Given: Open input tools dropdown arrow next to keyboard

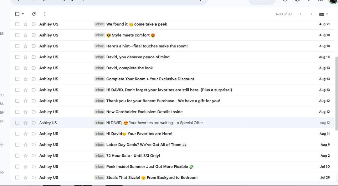Looking at the screenshot, I should click(x=327, y=14).
